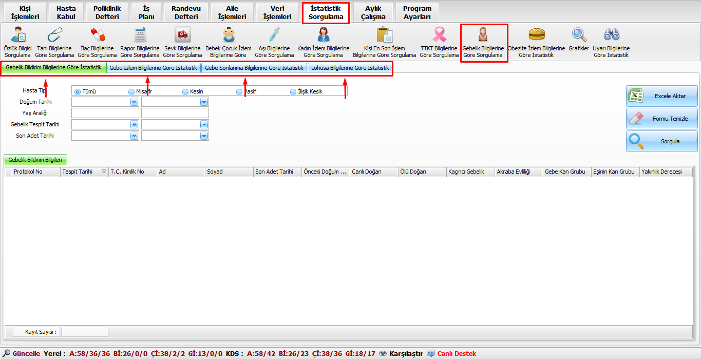Open Aşı Bilgilerine Göre Sorgulama syringe icon
This screenshot has width=701, height=359.
tap(274, 35)
